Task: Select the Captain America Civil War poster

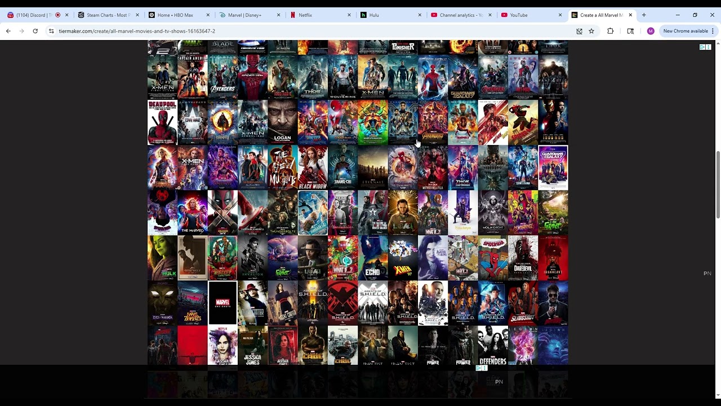Action: 193,122
